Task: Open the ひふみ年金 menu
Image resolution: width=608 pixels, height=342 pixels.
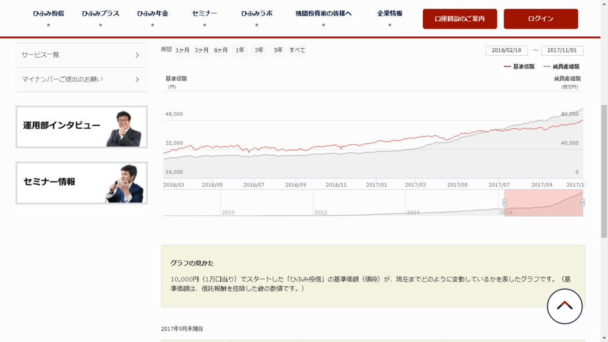Action: pyautogui.click(x=153, y=14)
